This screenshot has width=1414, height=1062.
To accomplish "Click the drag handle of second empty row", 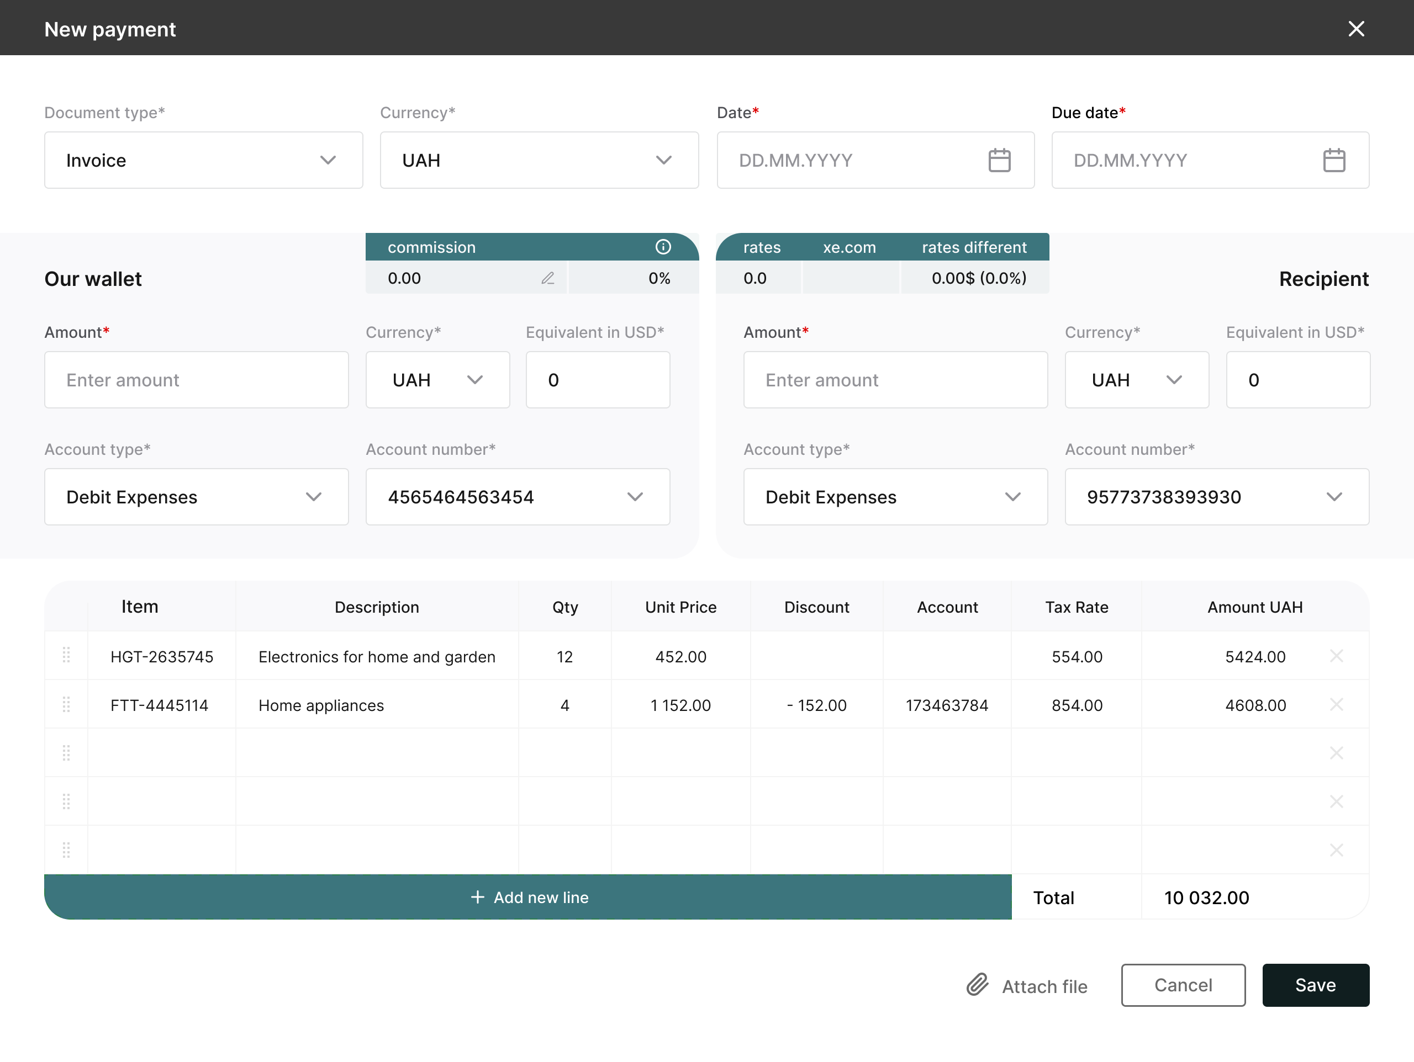I will click(66, 801).
